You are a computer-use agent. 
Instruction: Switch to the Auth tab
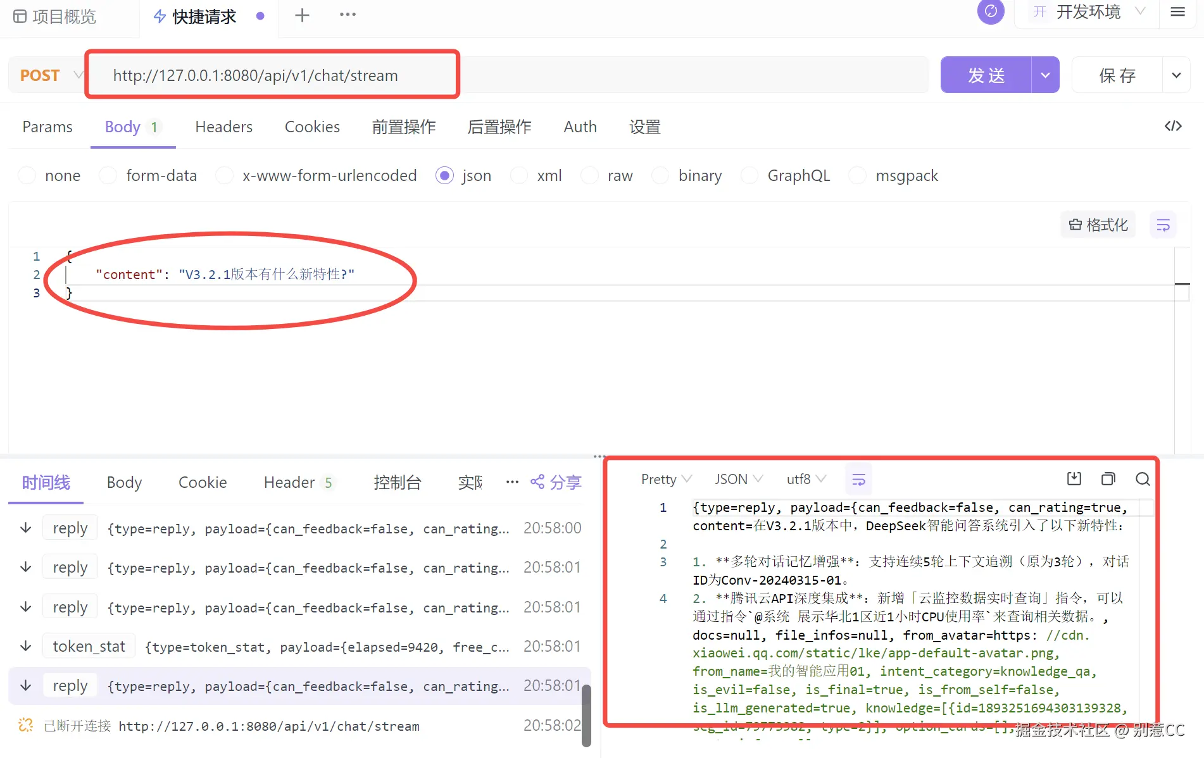580,127
